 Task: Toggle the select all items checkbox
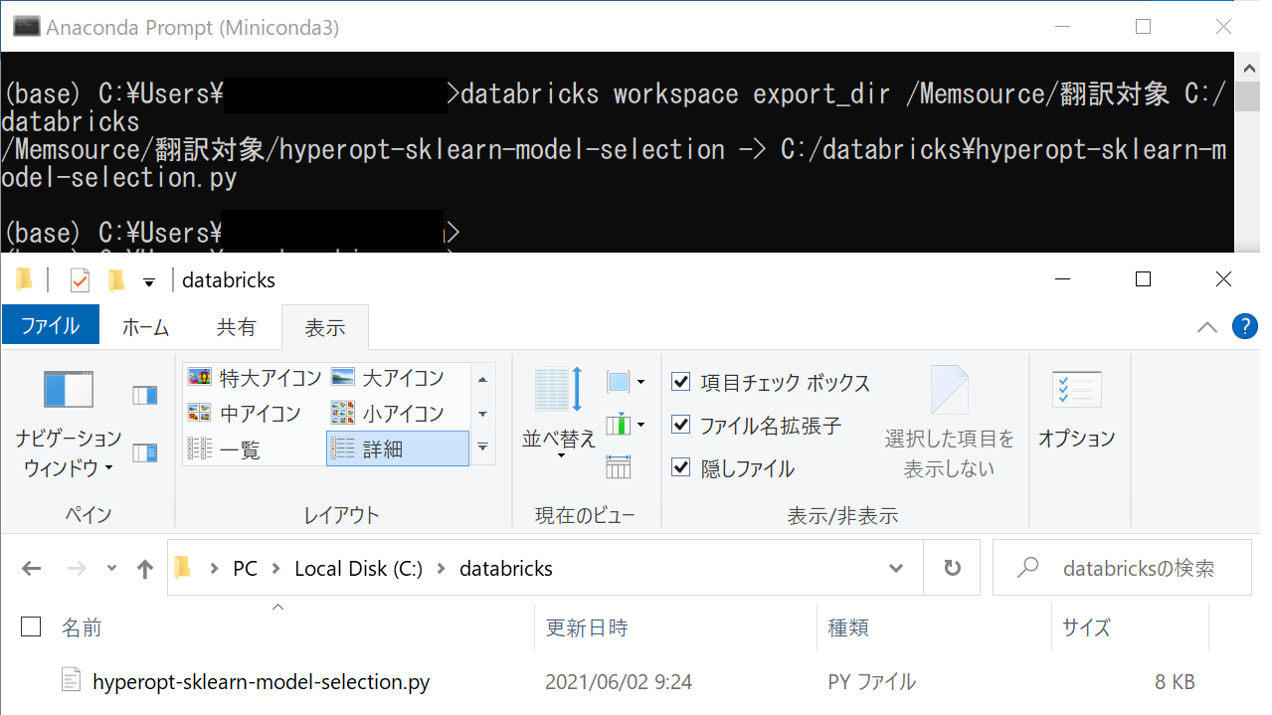click(x=31, y=626)
